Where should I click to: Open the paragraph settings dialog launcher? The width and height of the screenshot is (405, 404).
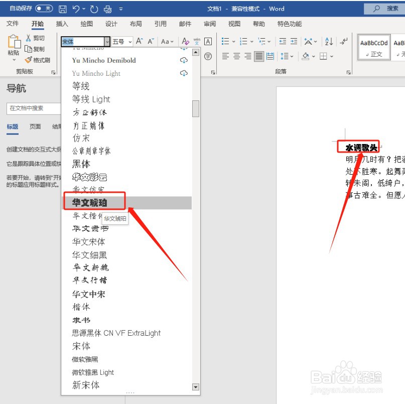[348, 73]
